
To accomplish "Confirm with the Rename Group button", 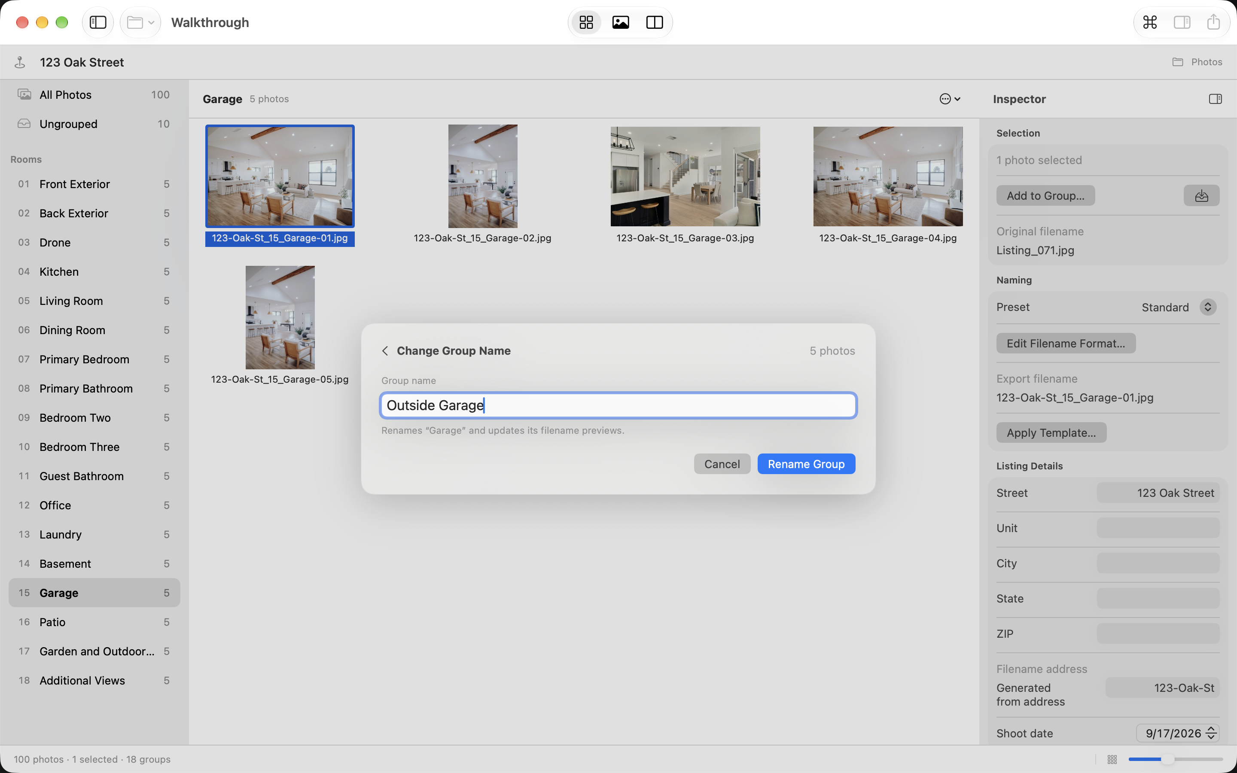I will pyautogui.click(x=806, y=464).
